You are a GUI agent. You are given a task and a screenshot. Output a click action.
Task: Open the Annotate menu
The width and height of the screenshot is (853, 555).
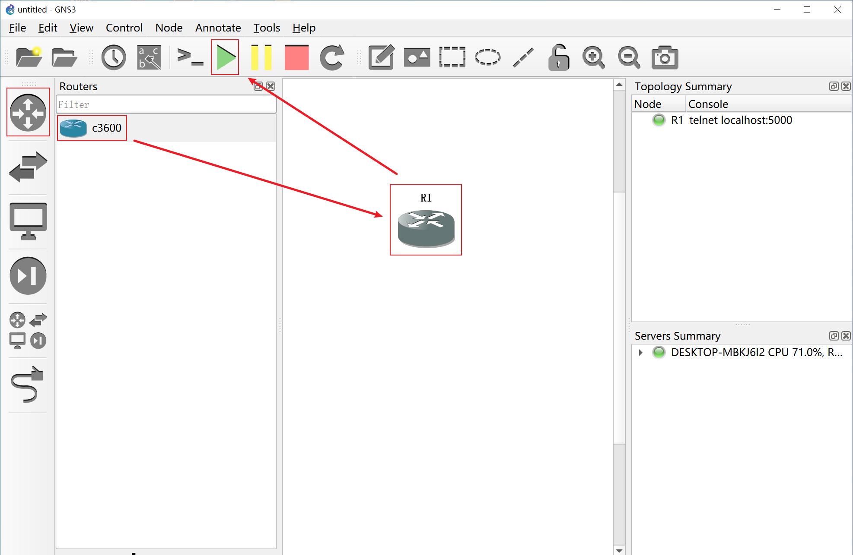point(218,28)
